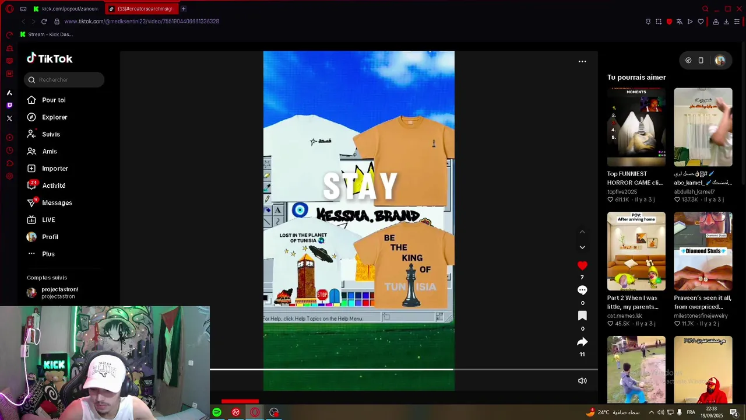
Task: Toggle video sound with speaker icon
Action: pos(582,381)
